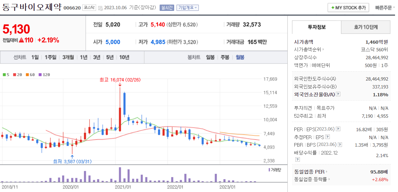Click the 거래대금 value 165 백만

tap(256, 42)
